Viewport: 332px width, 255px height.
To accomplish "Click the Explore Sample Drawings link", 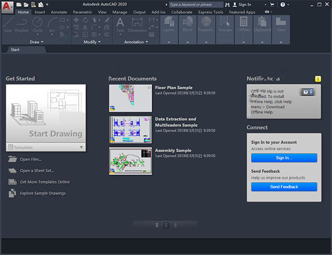I will (43, 193).
